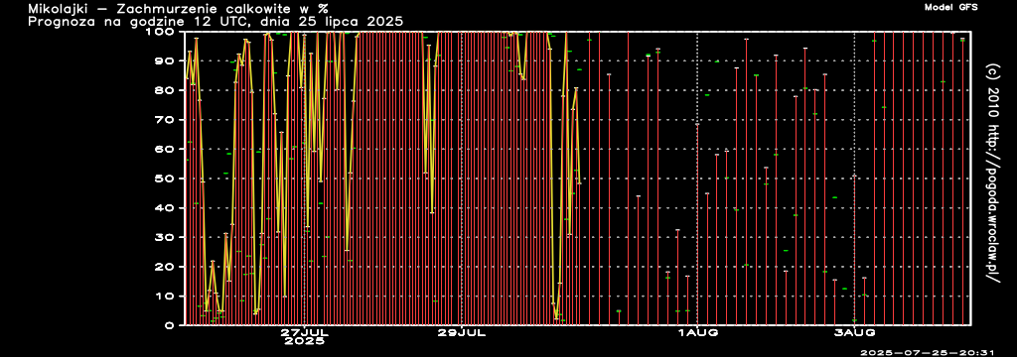Select the 29JUL date axis label

[x=461, y=332]
